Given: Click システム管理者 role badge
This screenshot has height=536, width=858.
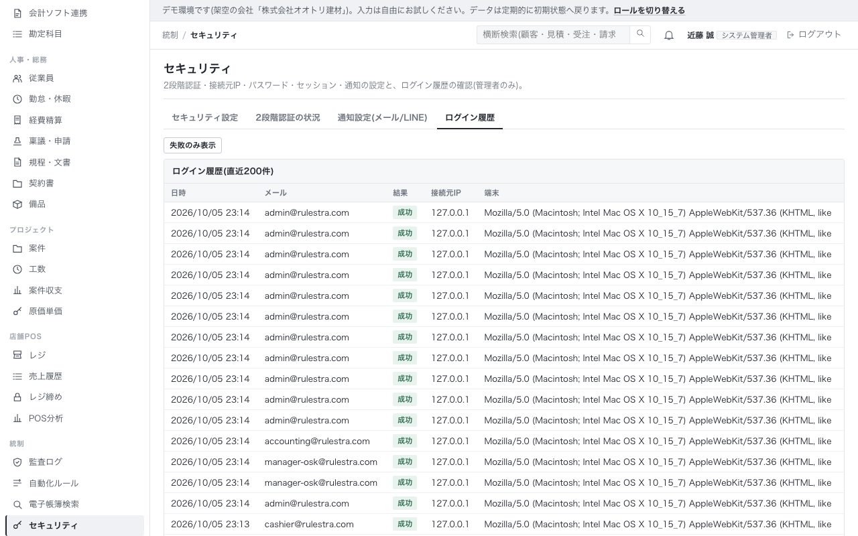Looking at the screenshot, I should pos(747,36).
